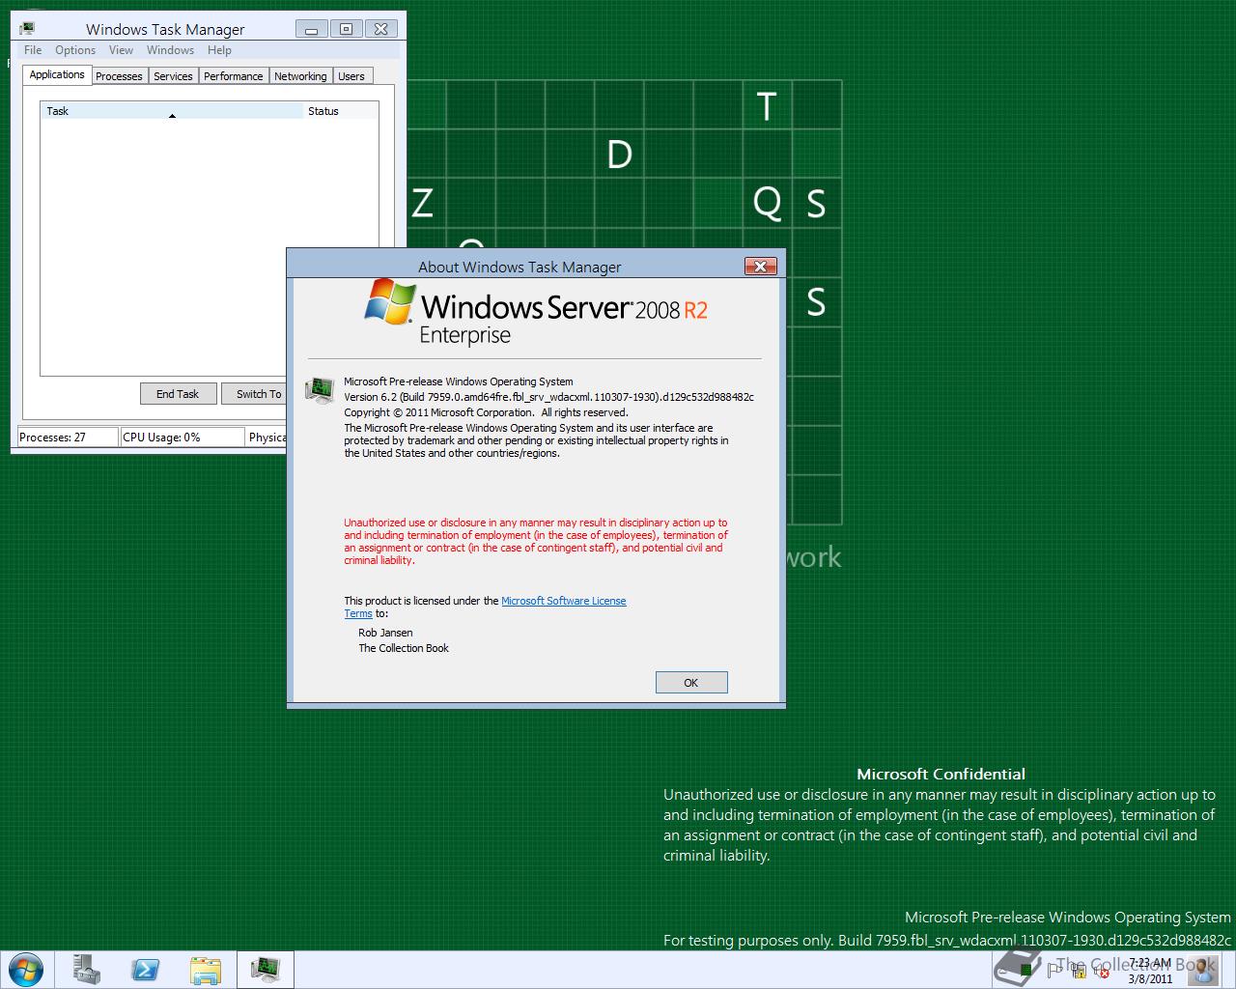Click the End Task button
Image resolution: width=1236 pixels, height=989 pixels.
point(178,394)
